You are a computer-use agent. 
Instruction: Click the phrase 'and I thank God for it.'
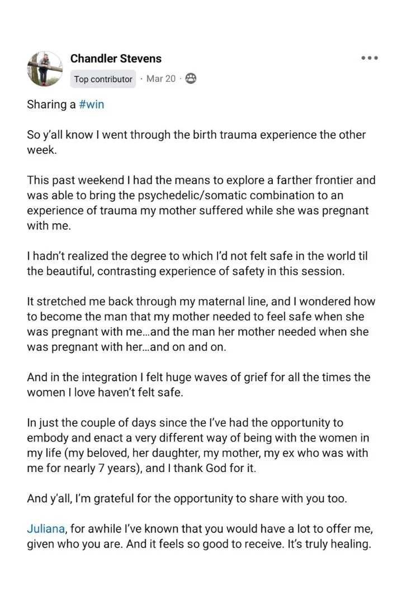(x=201, y=468)
